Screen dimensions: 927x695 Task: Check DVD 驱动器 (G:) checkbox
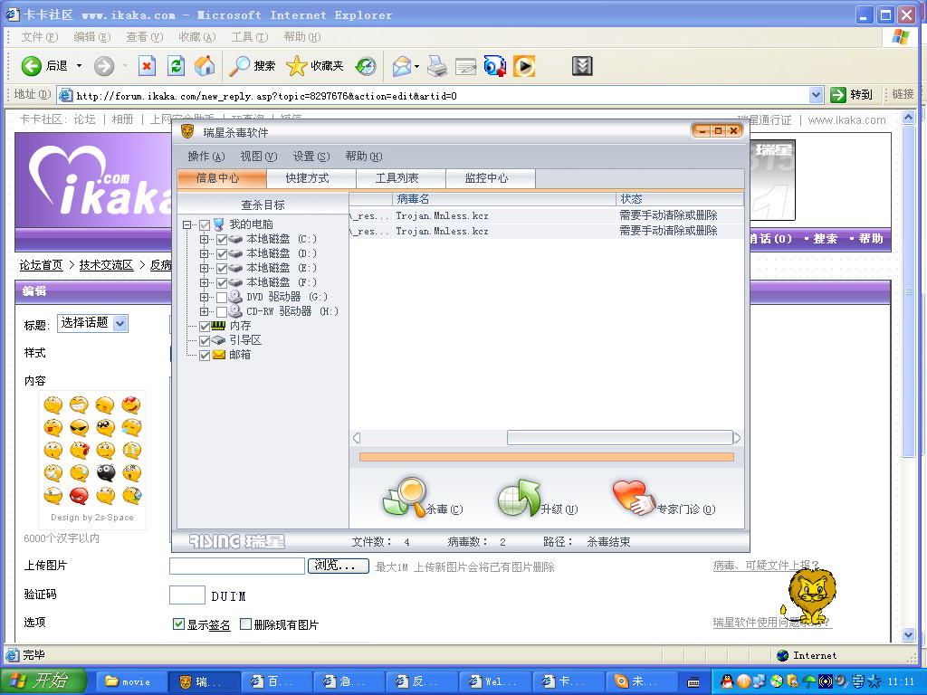222,297
